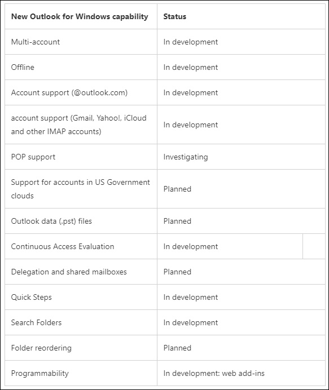
Task: Click the Offline capability cell
Action: point(81,67)
